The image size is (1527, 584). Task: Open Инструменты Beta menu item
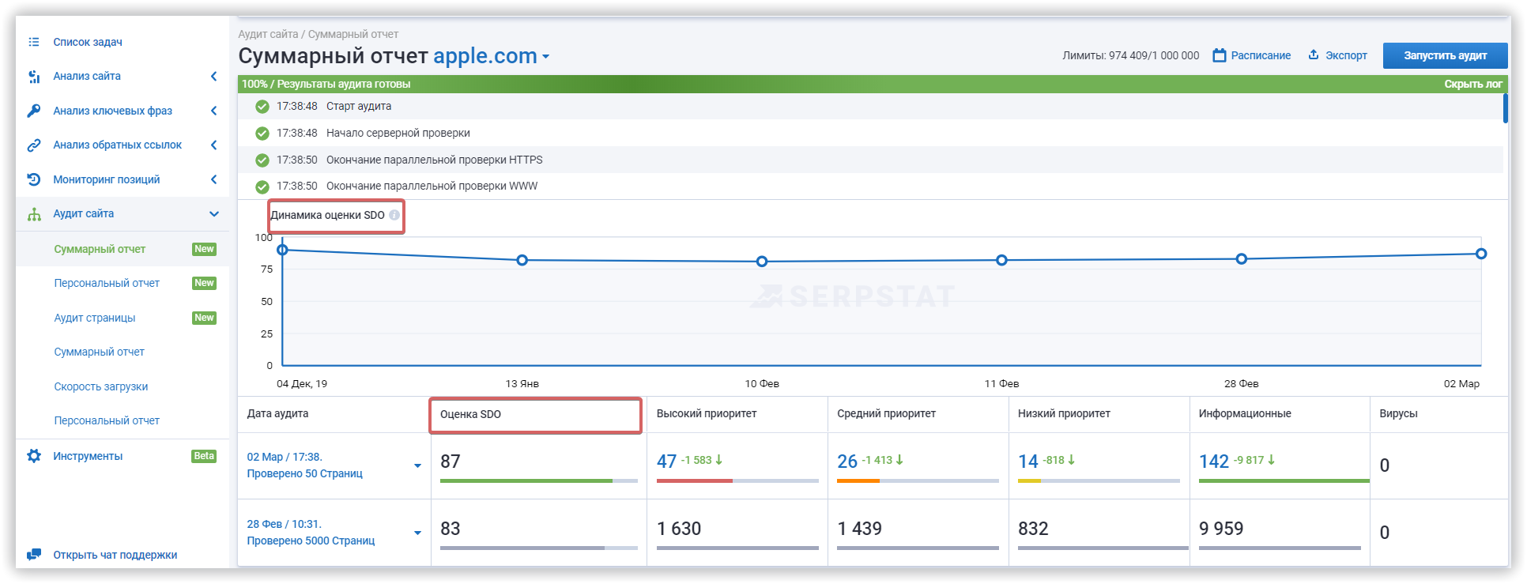tap(88, 456)
